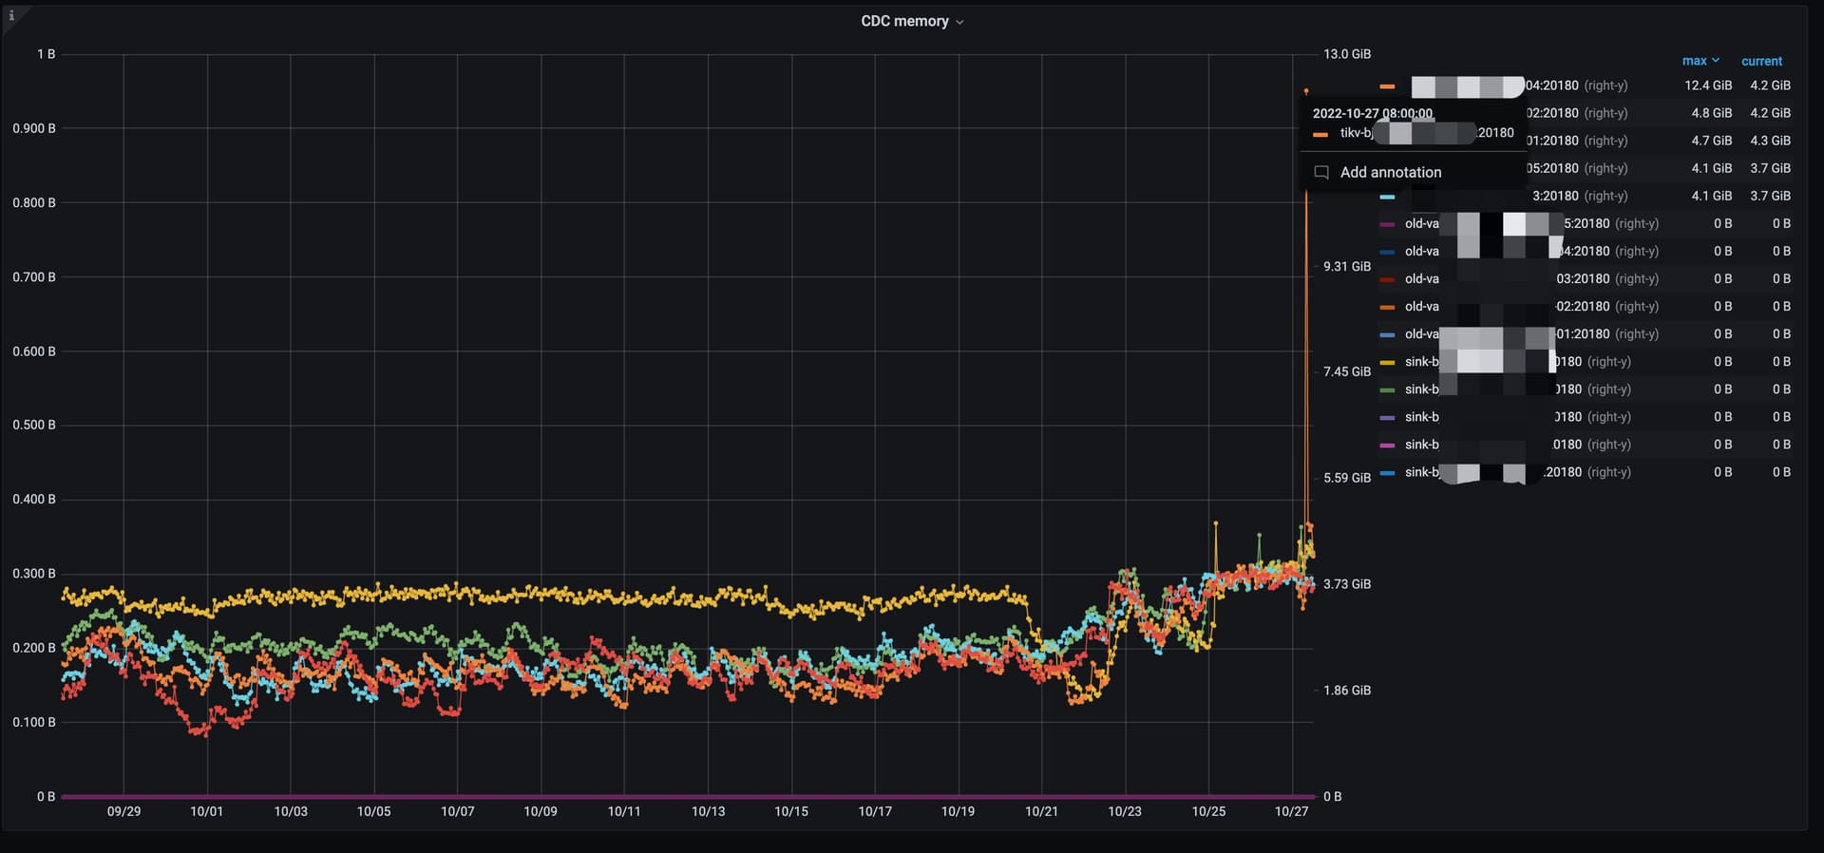Sort legend by the current column header
The height and width of the screenshot is (853, 1824).
pyautogui.click(x=1761, y=61)
